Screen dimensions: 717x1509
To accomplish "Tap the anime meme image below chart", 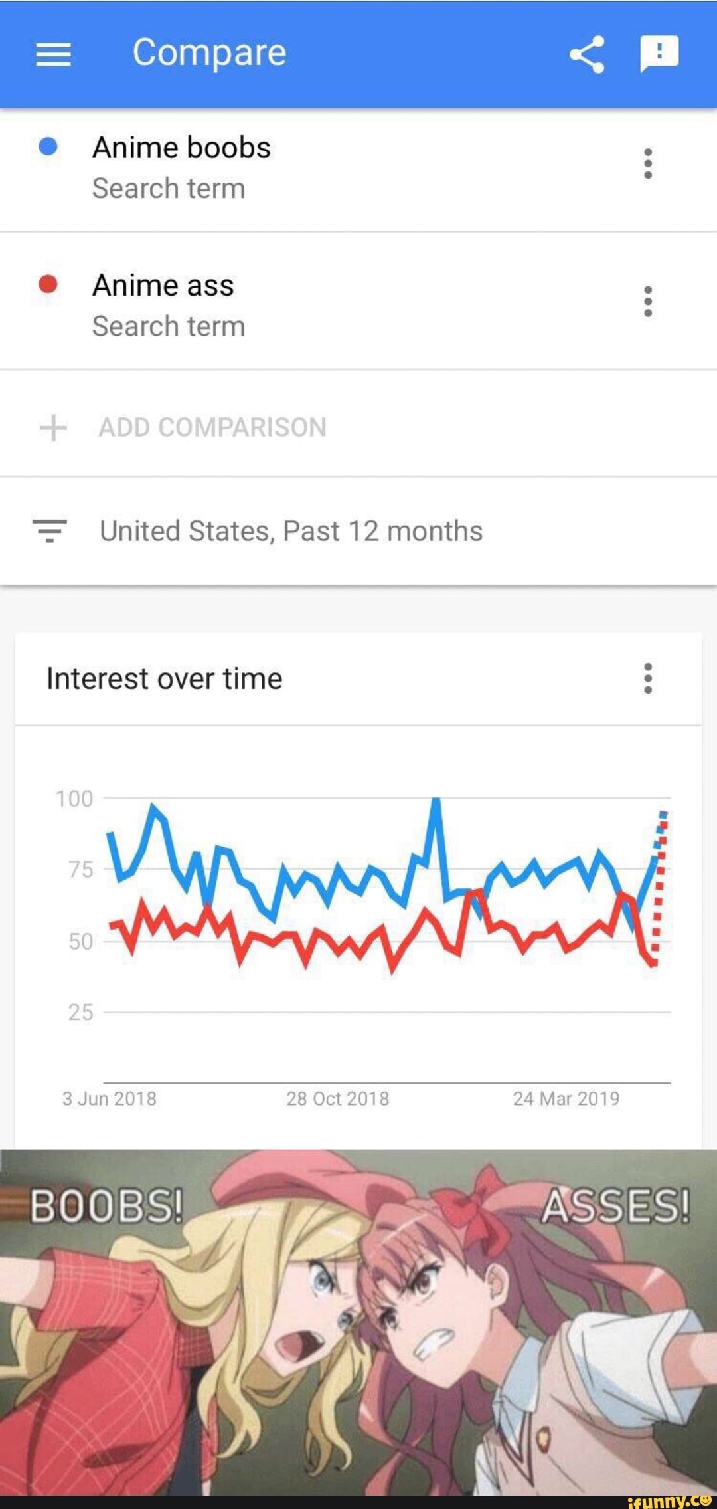I will [358, 1322].
